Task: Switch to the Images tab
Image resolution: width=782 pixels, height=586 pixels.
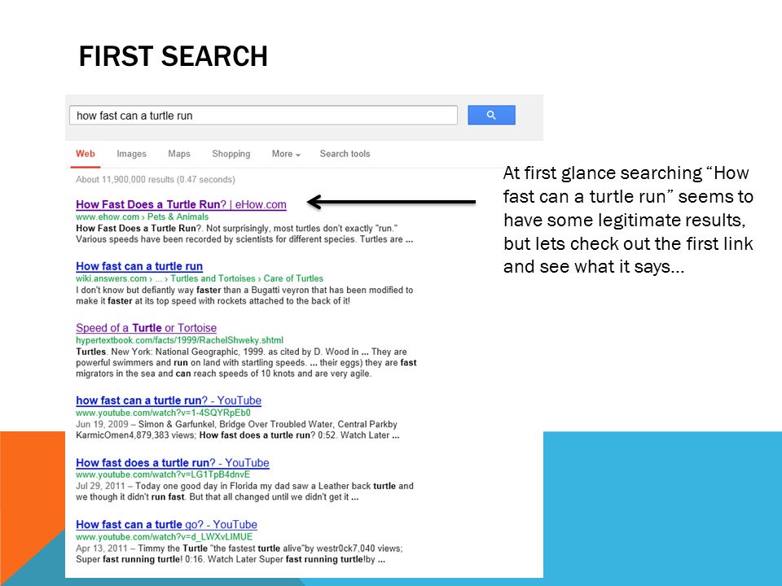Action: click(x=132, y=154)
